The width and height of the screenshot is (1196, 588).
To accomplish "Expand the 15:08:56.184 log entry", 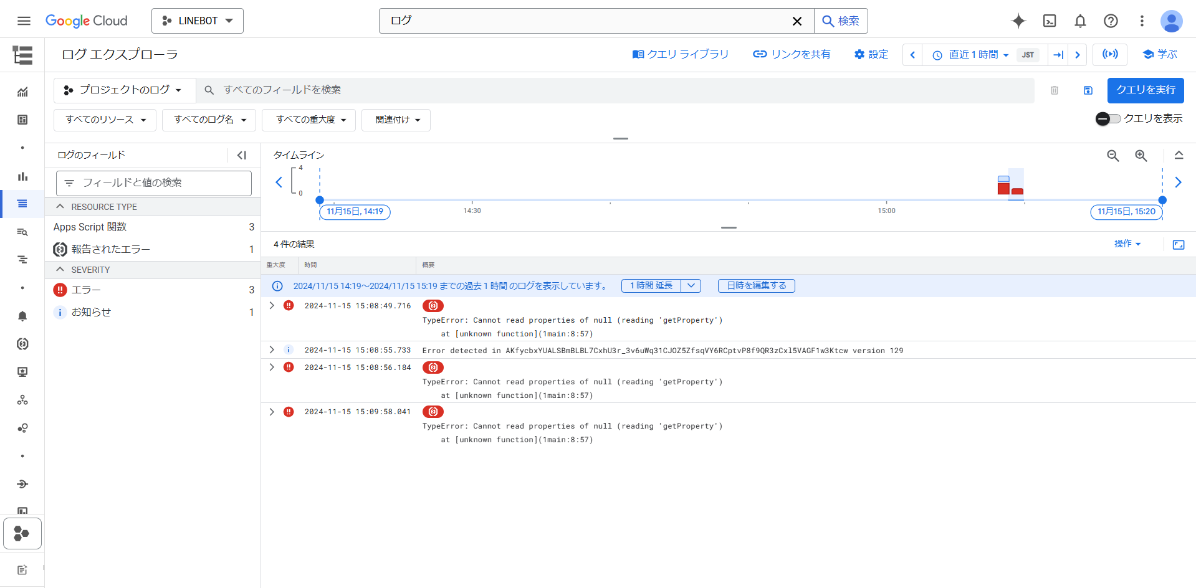I will (272, 367).
